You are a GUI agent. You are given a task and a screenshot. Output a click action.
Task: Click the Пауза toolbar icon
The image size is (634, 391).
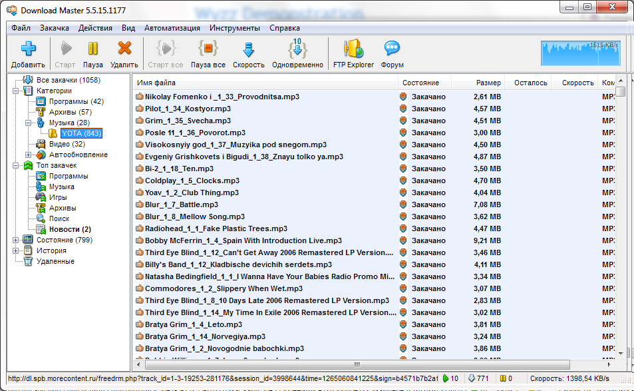point(92,49)
